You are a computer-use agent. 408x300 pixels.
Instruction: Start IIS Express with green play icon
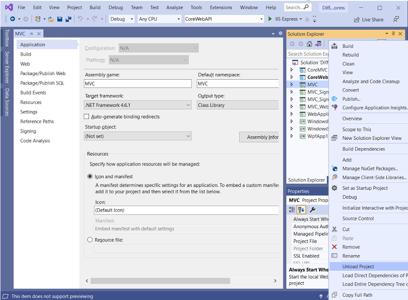[270, 19]
